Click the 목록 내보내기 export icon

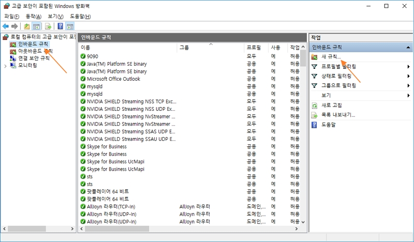coord(314,115)
